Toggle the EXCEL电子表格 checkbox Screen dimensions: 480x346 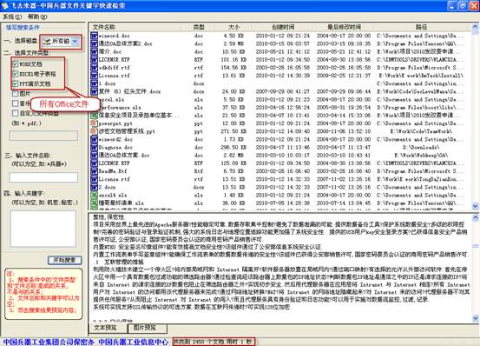click(15, 74)
